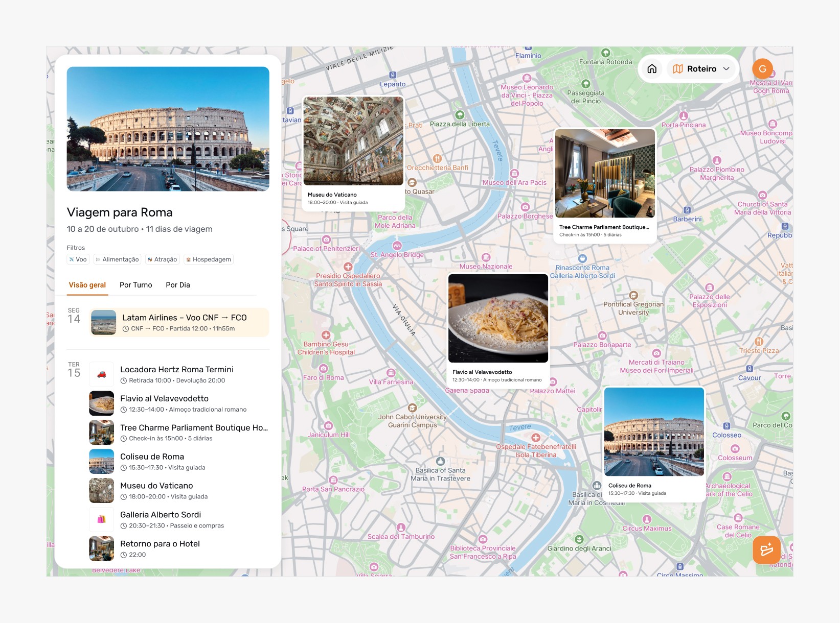This screenshot has height=623, width=840.
Task: Open Retorno para o Hotel item
Action: (x=179, y=549)
